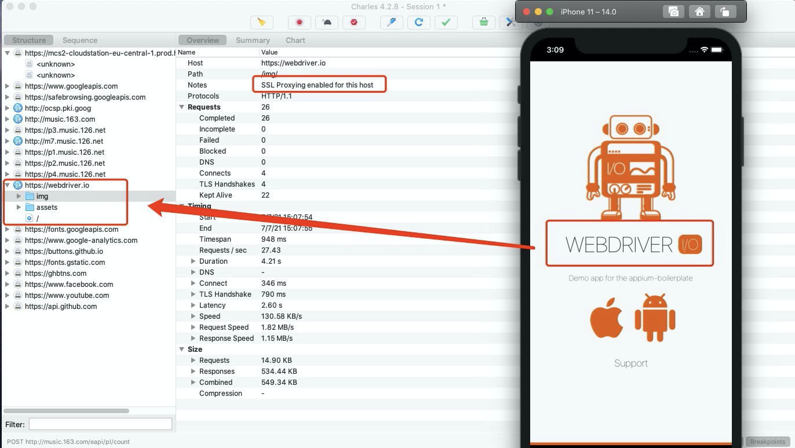Viewport: 795px width, 448px height.
Task: Toggle recording with the red record button
Action: click(x=300, y=23)
